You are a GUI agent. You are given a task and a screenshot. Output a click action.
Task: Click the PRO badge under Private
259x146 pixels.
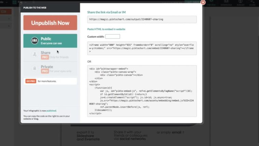45,71
